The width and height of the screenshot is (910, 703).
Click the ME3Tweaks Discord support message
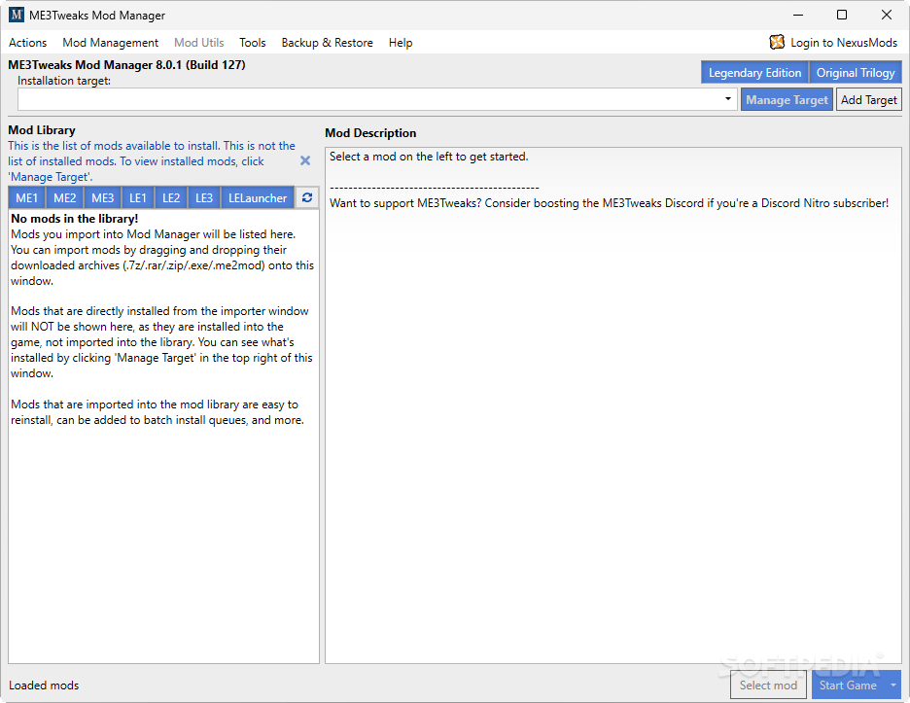pyautogui.click(x=609, y=203)
